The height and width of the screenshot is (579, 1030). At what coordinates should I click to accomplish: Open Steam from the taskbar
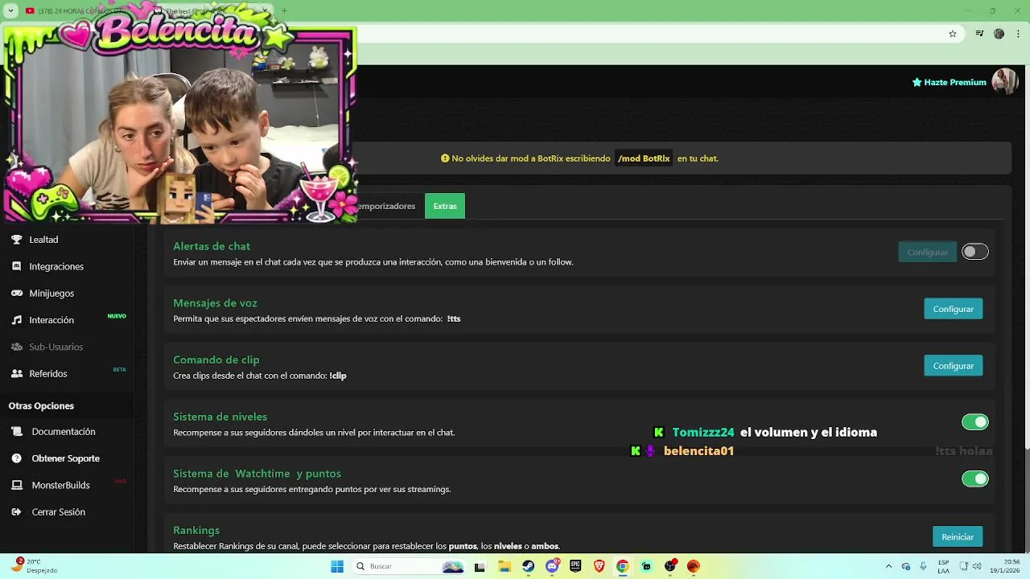[x=528, y=566]
